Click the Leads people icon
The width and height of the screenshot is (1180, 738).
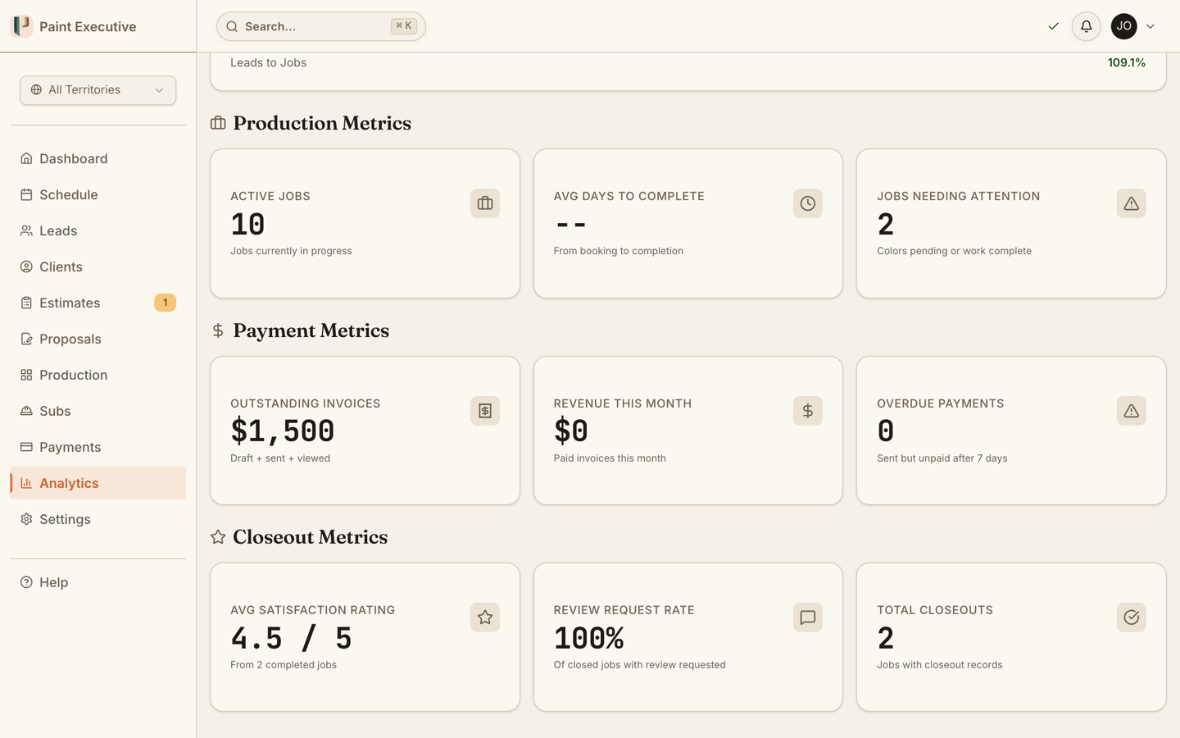26,230
